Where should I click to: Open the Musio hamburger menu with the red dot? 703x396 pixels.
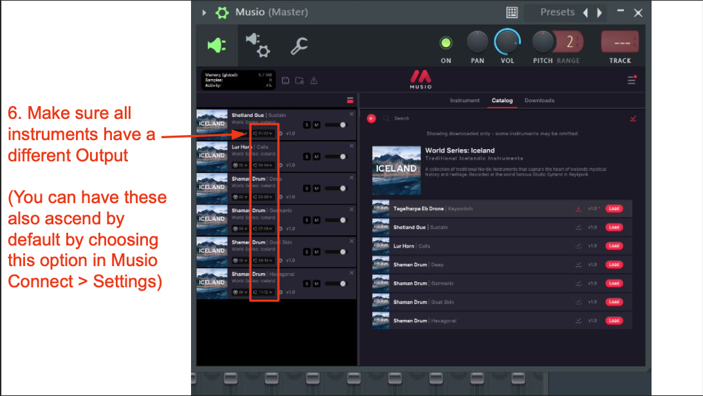(x=632, y=80)
